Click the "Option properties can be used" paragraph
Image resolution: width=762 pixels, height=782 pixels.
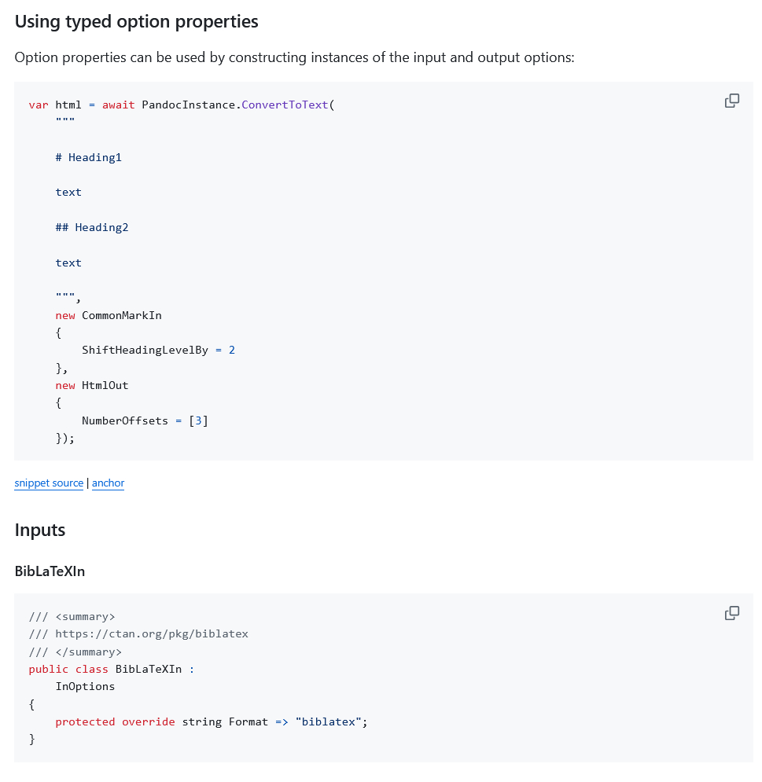click(295, 58)
